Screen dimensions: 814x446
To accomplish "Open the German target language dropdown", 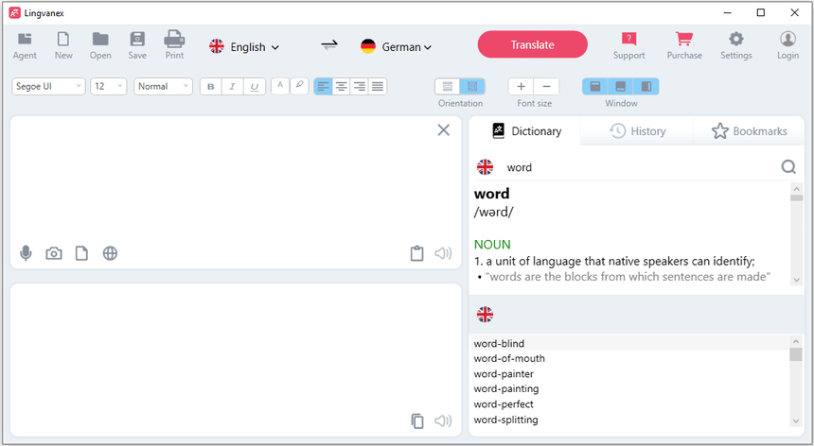I will click(396, 46).
